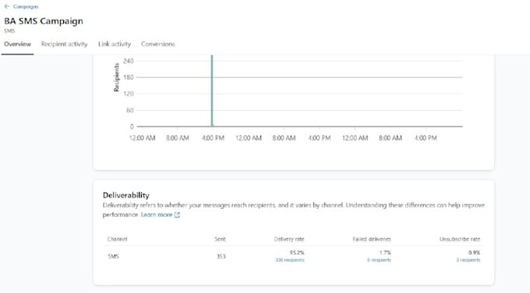Open the Conversions tab

point(158,44)
